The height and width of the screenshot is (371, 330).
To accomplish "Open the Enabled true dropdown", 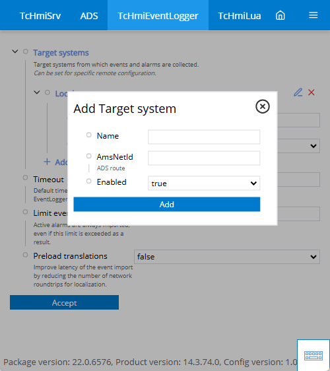I will (x=204, y=183).
